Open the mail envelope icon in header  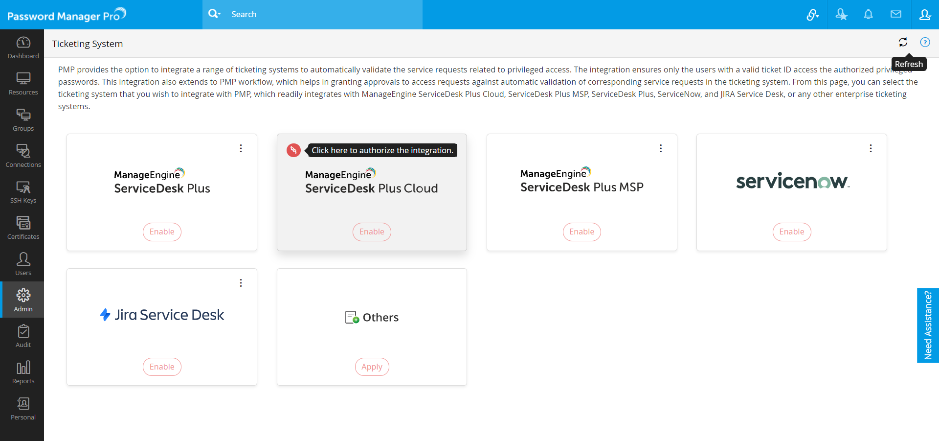pyautogui.click(x=896, y=14)
